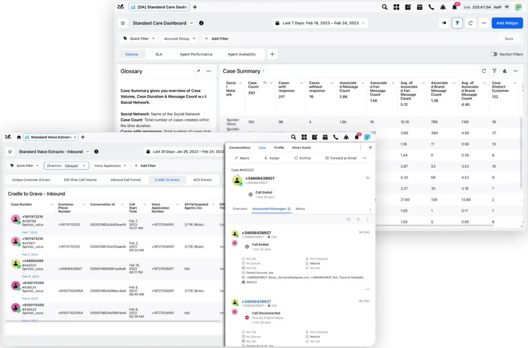Open the Last 7 Days date range dropdown
The image size is (528, 348).
coord(320,23)
